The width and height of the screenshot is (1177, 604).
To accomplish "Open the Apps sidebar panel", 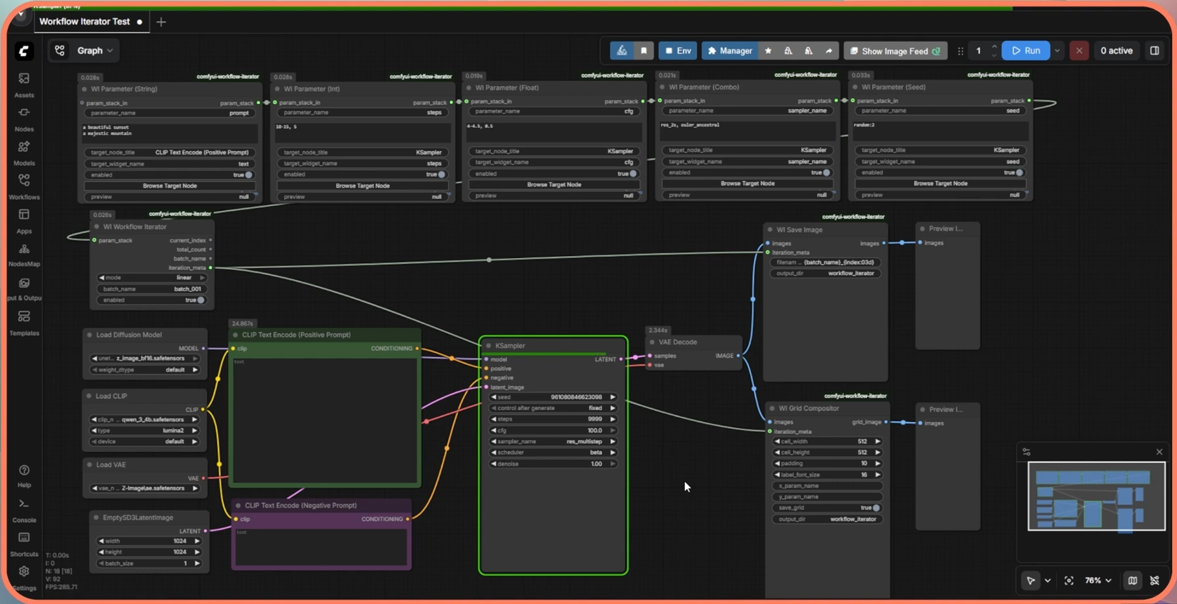I will [x=24, y=221].
